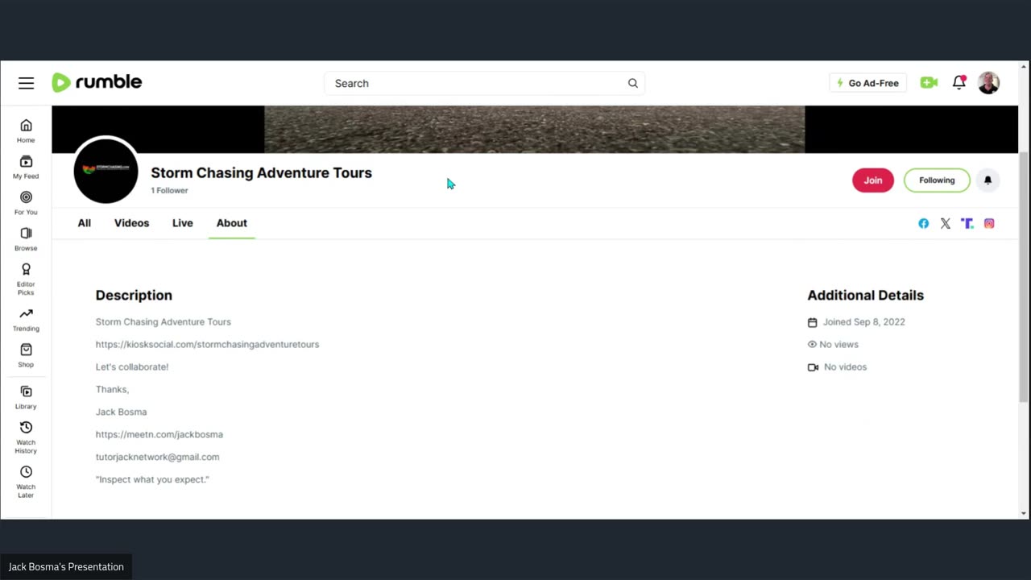Click the meetn.com/jackbosma link text
Screen dimensions: 1031x580
[x=159, y=434]
